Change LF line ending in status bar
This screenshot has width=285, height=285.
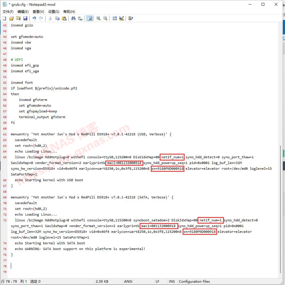[x=158, y=281]
